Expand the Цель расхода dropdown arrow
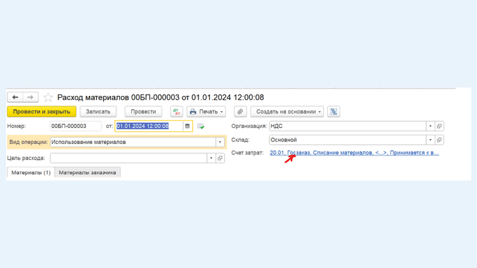Screen dimensions: 477x268 211,158
